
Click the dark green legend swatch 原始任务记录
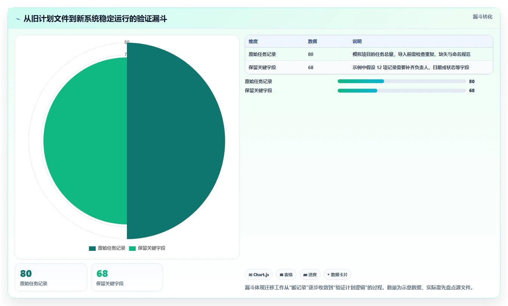coord(92,248)
